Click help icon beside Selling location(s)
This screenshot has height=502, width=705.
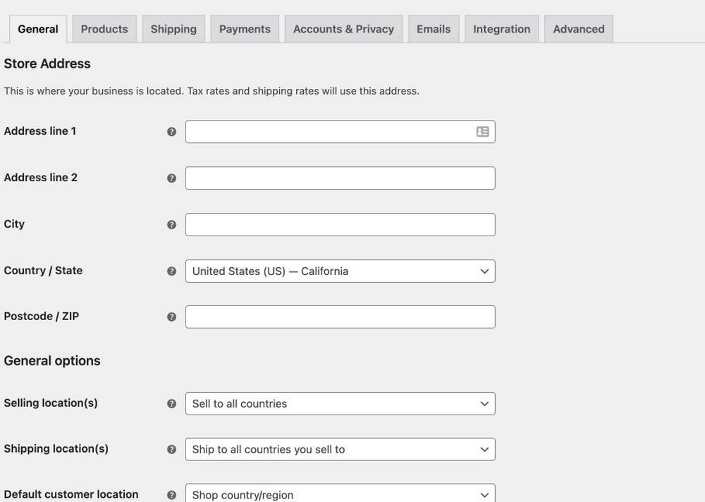[x=171, y=403]
